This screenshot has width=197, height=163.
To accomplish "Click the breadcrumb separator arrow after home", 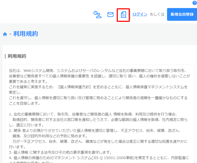I will coord(10,34).
